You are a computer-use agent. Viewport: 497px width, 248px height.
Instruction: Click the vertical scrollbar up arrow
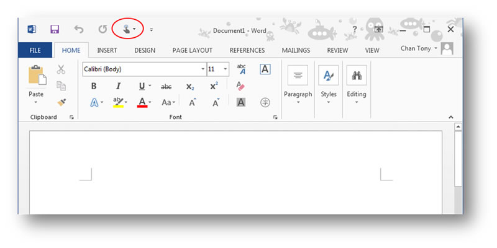[x=458, y=127]
